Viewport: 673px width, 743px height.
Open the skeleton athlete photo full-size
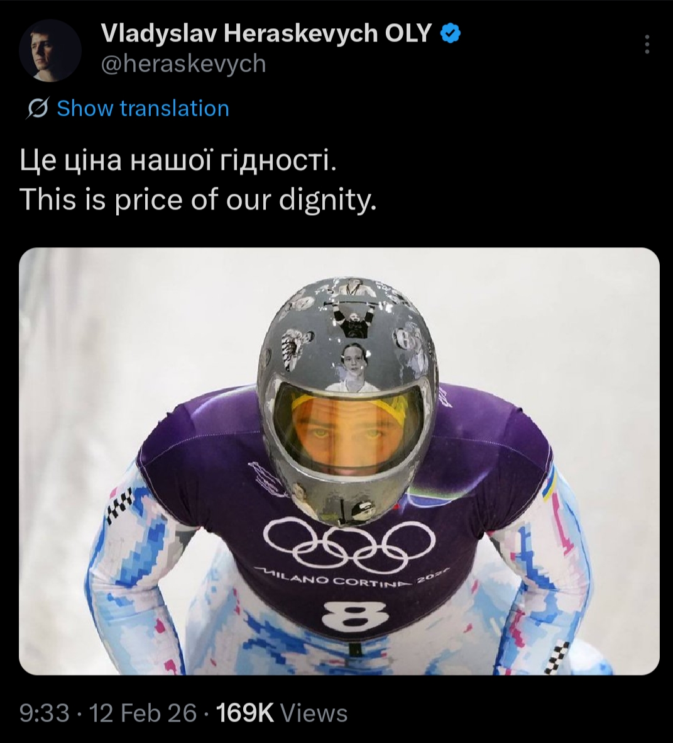pyautogui.click(x=339, y=461)
